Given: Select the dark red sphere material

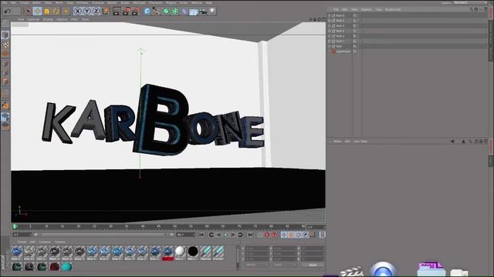Looking at the screenshot, I should 54,267.
